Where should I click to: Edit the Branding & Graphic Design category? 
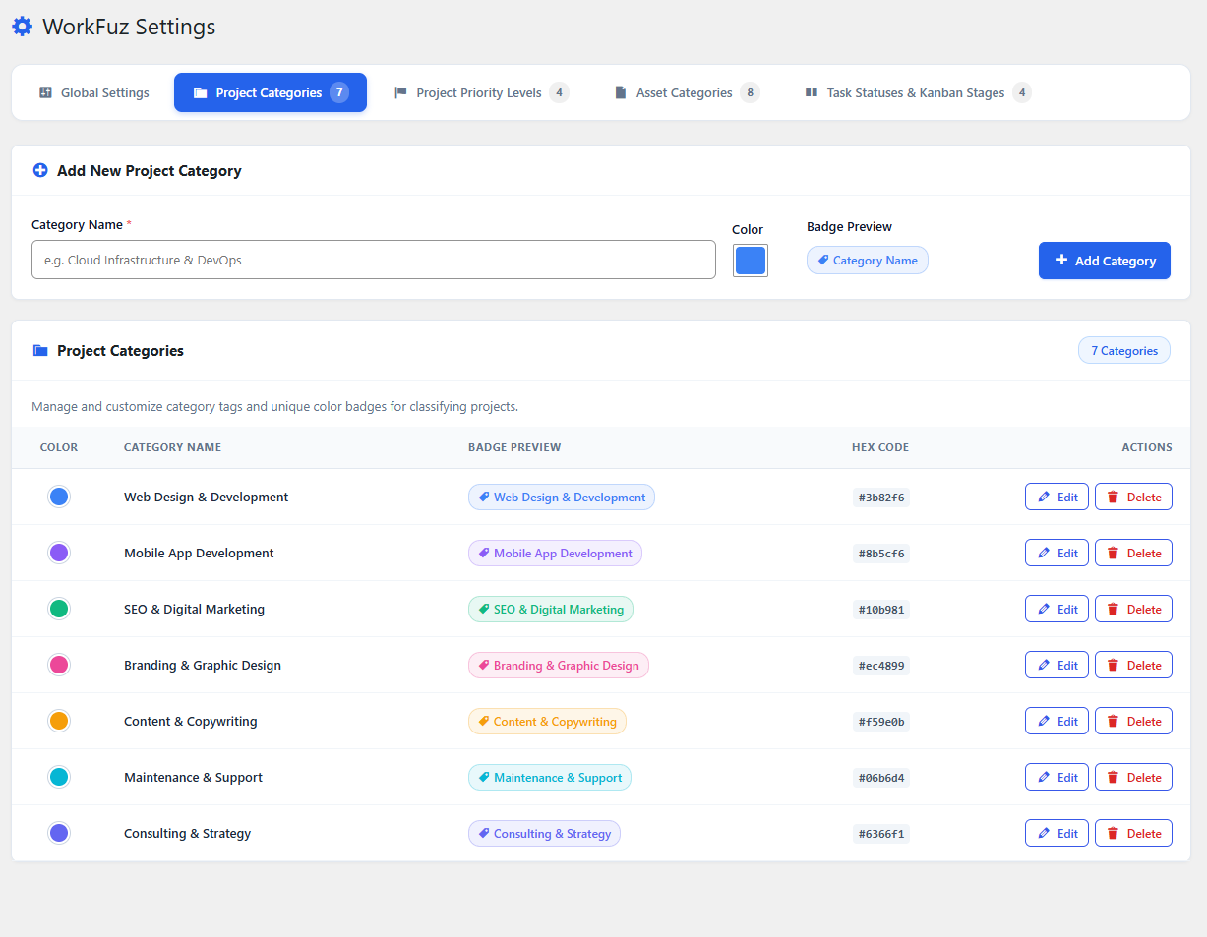click(x=1056, y=665)
